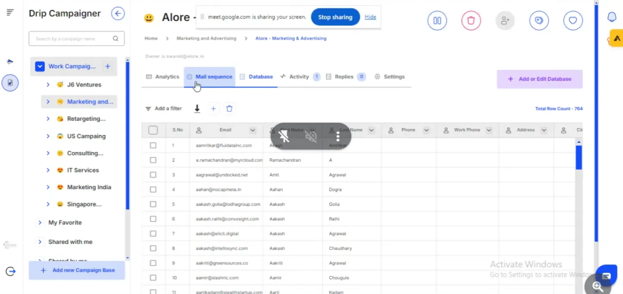The width and height of the screenshot is (623, 294).
Task: Check the box for aagrawal@undocked.net row
Action: click(153, 175)
